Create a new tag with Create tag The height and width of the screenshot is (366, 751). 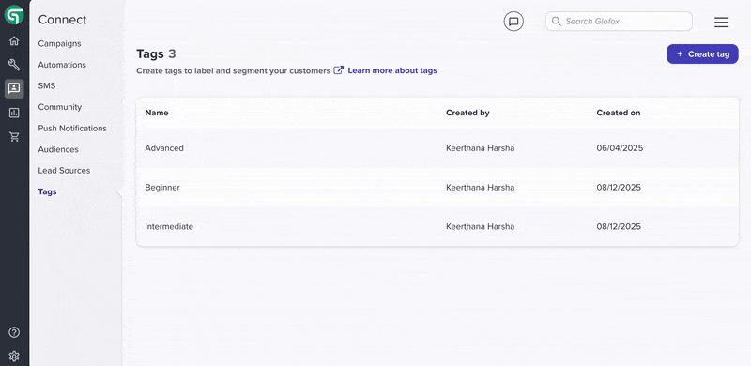pyautogui.click(x=702, y=54)
